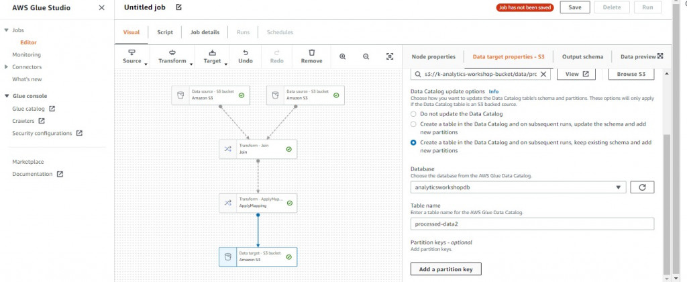Screen dimensions: 687x282
Task: Clear the S3 target location field
Action: point(543,74)
